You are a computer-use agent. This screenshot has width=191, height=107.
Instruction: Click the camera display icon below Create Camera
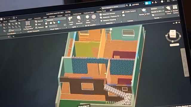coord(124,15)
